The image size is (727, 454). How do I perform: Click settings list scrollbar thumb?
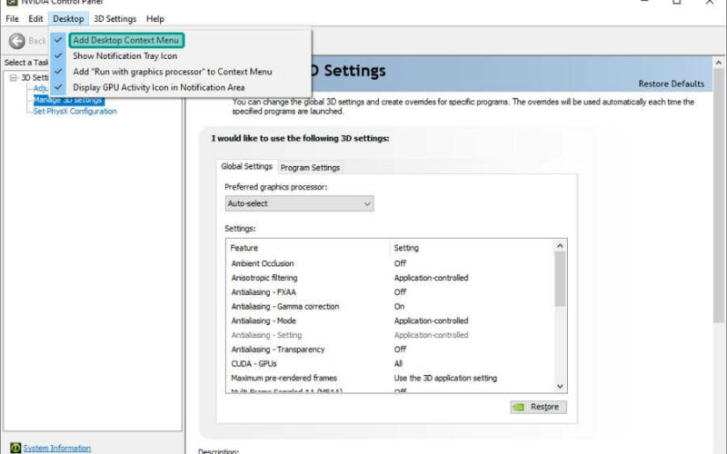pyautogui.click(x=560, y=279)
